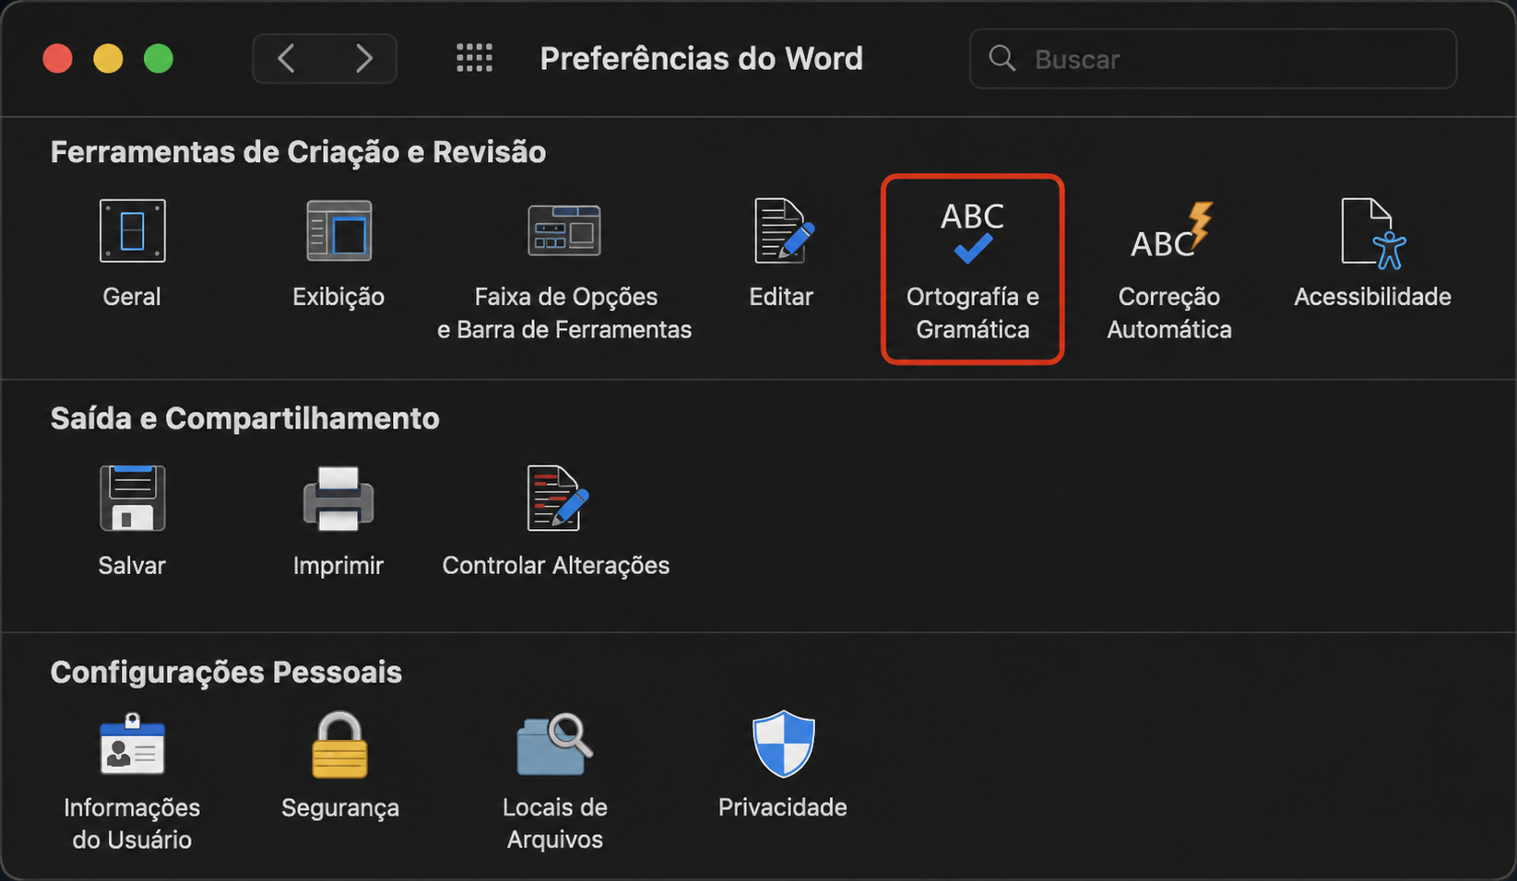Click the magnifying glass search icon
This screenshot has width=1517, height=881.
[1001, 58]
